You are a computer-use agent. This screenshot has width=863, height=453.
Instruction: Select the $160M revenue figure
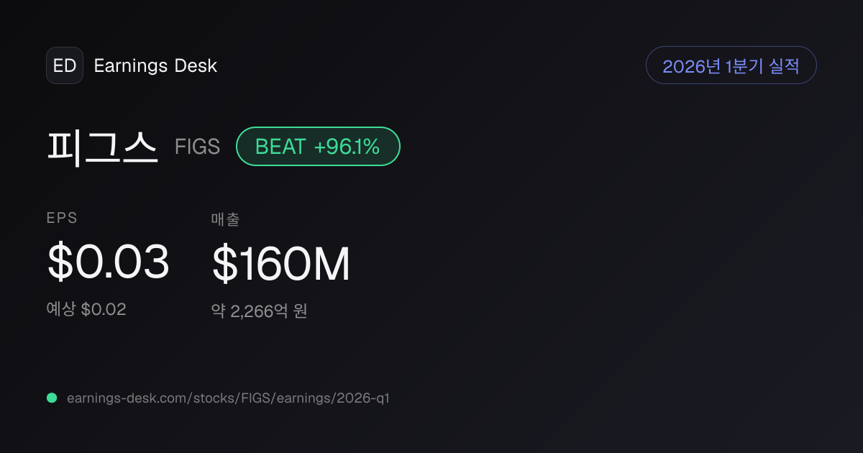tap(281, 263)
